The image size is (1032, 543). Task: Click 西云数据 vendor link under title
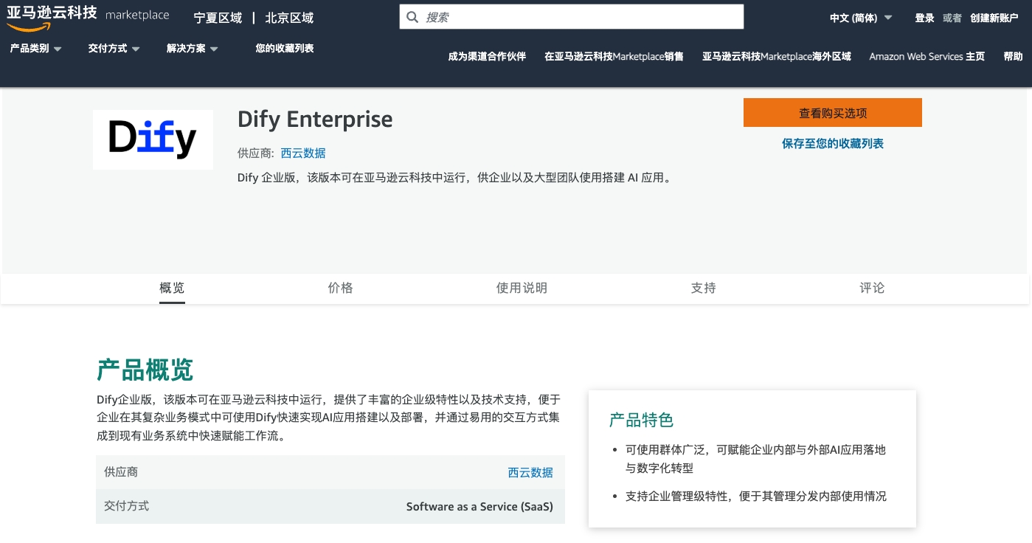click(x=303, y=153)
